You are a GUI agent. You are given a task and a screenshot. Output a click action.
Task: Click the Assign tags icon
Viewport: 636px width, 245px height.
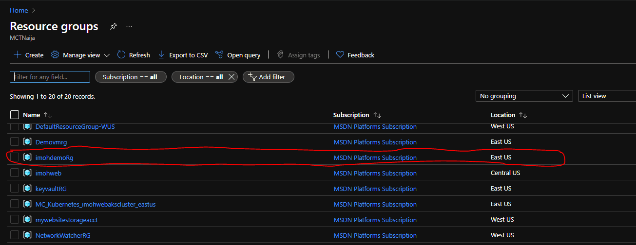click(x=280, y=55)
